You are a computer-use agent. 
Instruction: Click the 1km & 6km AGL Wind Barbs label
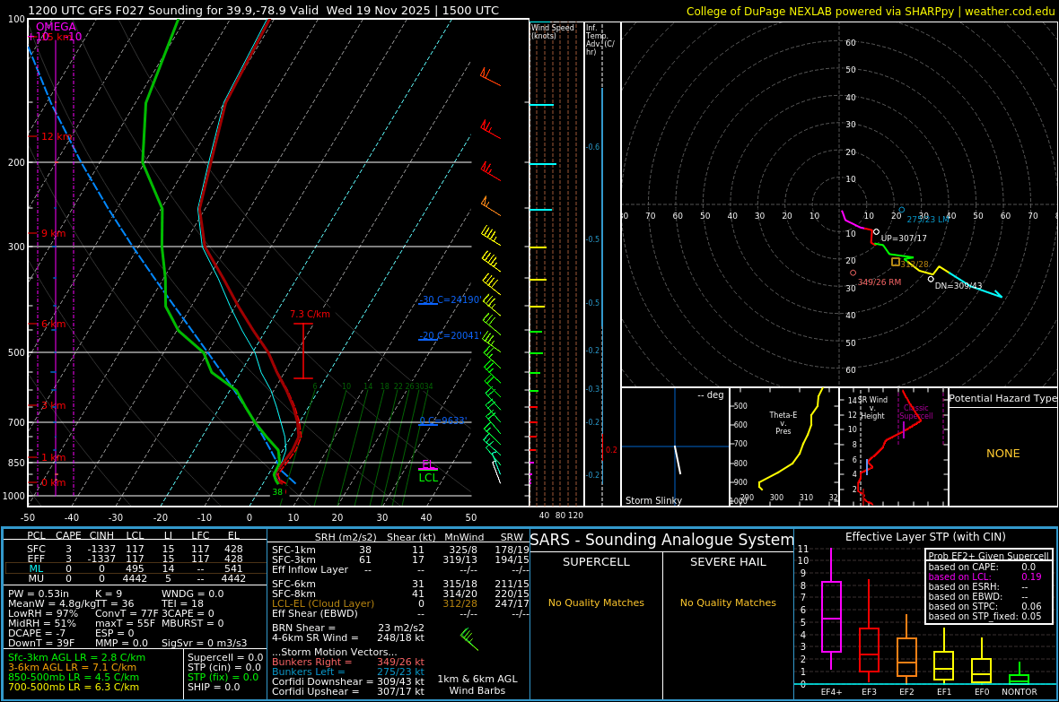(477, 684)
